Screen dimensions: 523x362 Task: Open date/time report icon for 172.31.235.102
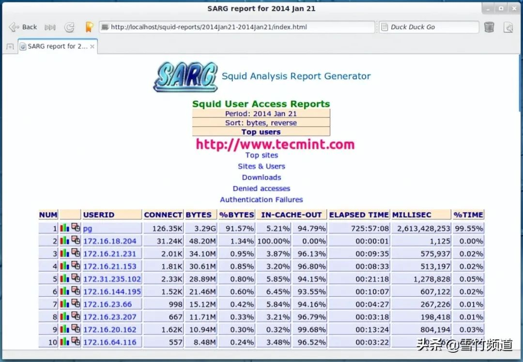tap(76, 278)
